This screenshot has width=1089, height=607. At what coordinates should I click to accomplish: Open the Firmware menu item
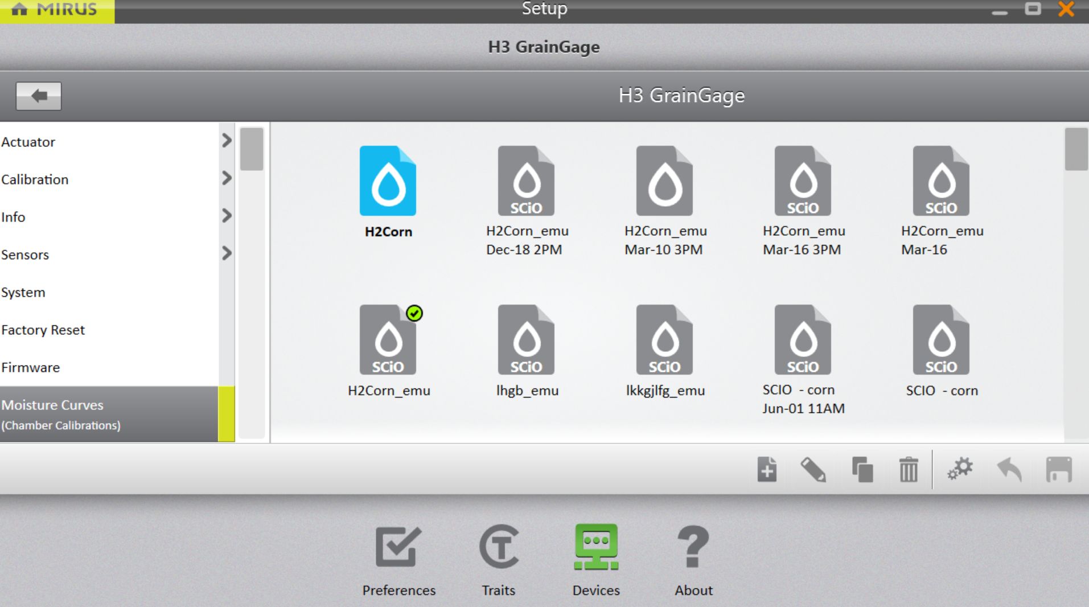coord(31,367)
